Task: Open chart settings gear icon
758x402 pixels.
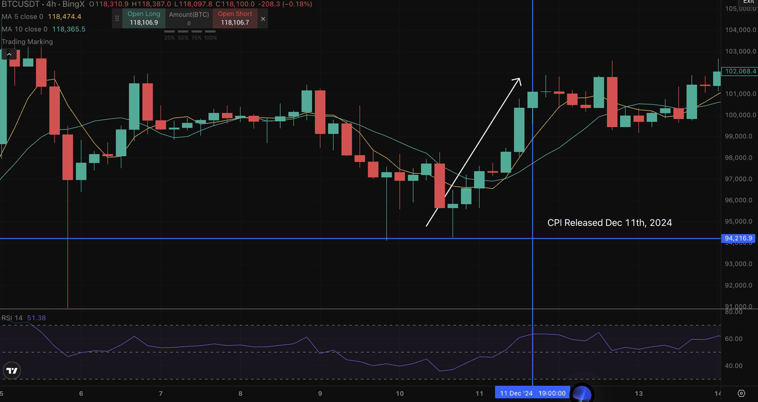Action: click(x=741, y=393)
